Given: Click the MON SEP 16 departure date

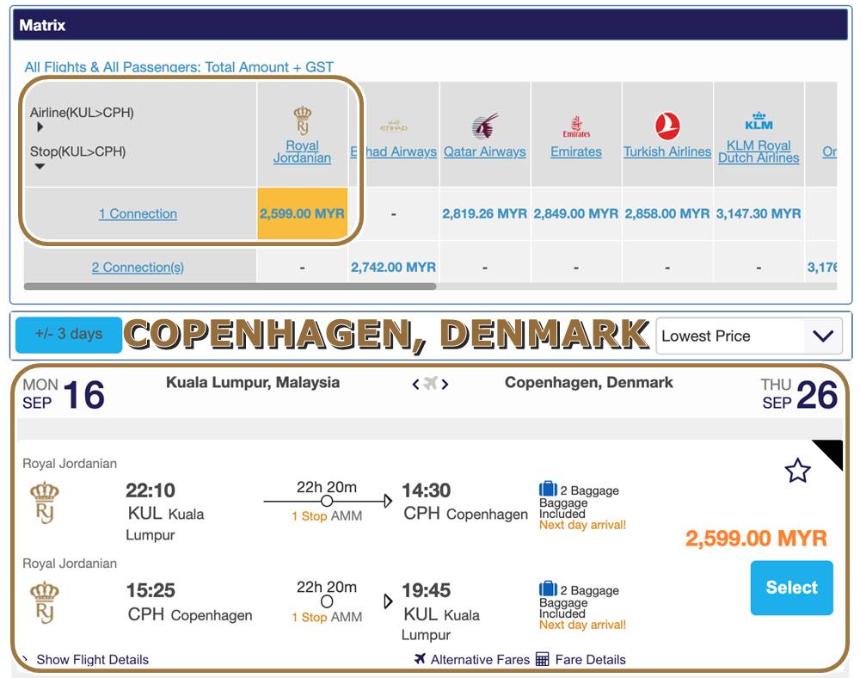Looking at the screenshot, I should pos(64,394).
